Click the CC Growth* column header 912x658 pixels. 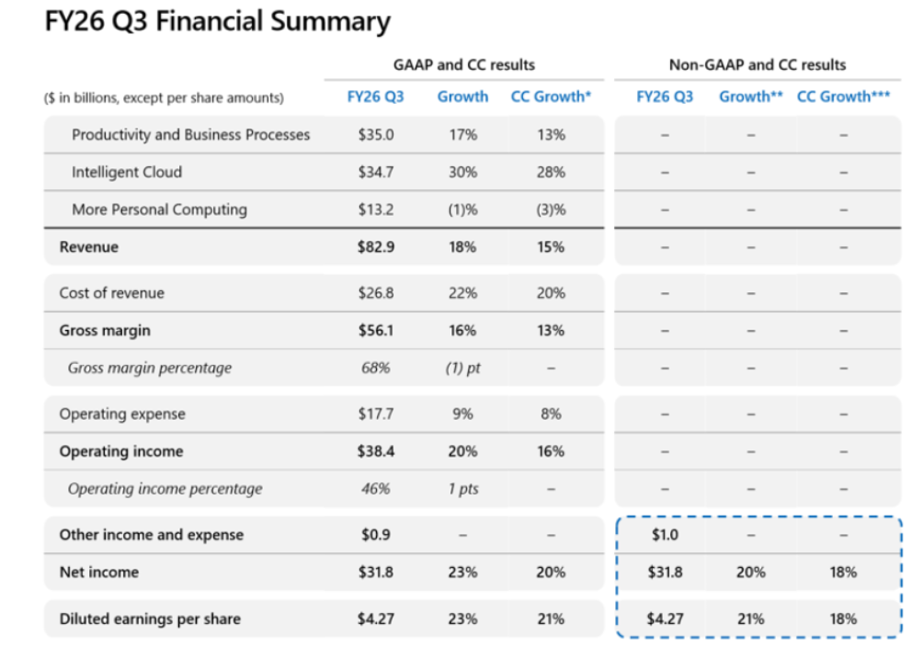point(551,96)
